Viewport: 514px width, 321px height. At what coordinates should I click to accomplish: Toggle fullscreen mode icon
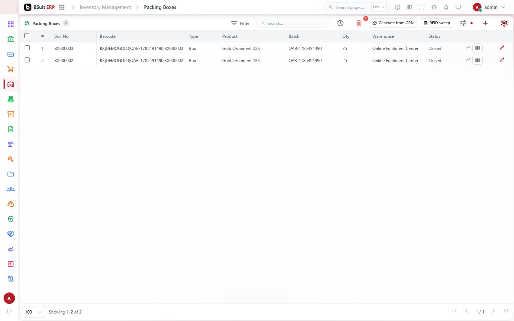coord(422,7)
